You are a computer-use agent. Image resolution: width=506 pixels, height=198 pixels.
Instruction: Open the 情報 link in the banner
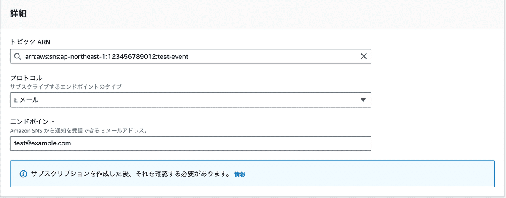(240, 174)
